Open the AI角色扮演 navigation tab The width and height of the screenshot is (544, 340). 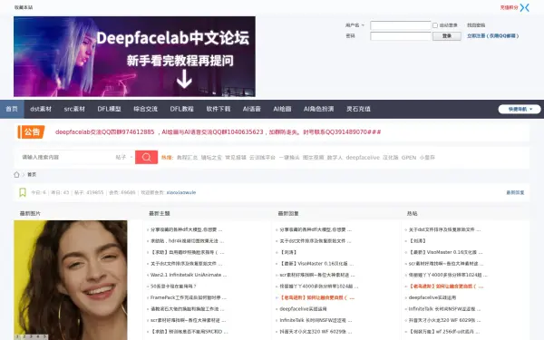318,109
